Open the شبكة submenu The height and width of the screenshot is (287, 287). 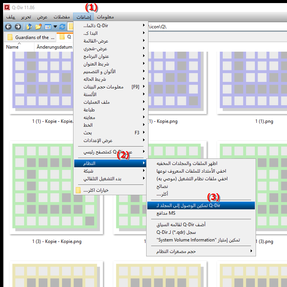pos(111,171)
